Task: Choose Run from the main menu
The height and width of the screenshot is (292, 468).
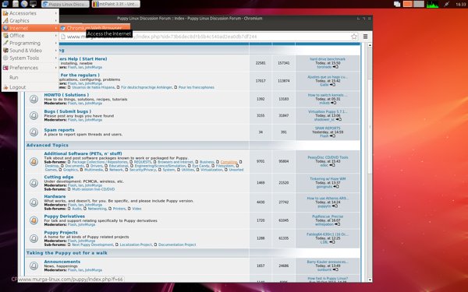Action: 30,77
